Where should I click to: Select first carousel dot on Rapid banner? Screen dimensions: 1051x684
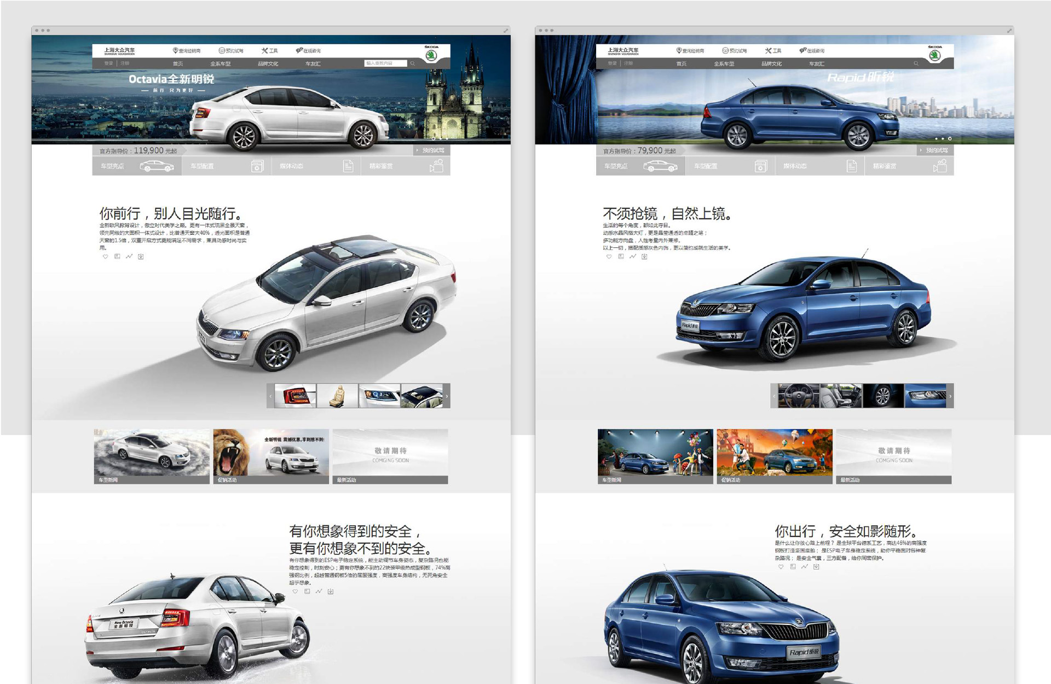pyautogui.click(x=937, y=138)
